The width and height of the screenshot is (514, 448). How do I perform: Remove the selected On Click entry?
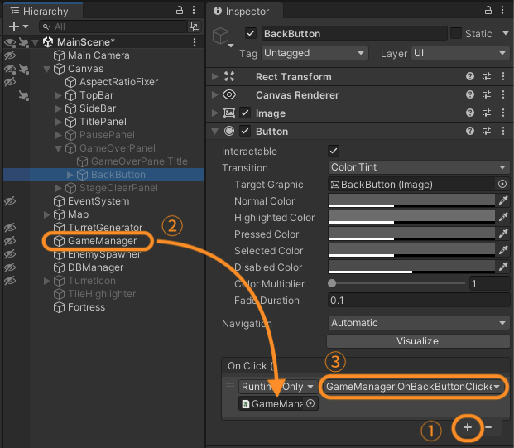pyautogui.click(x=488, y=427)
